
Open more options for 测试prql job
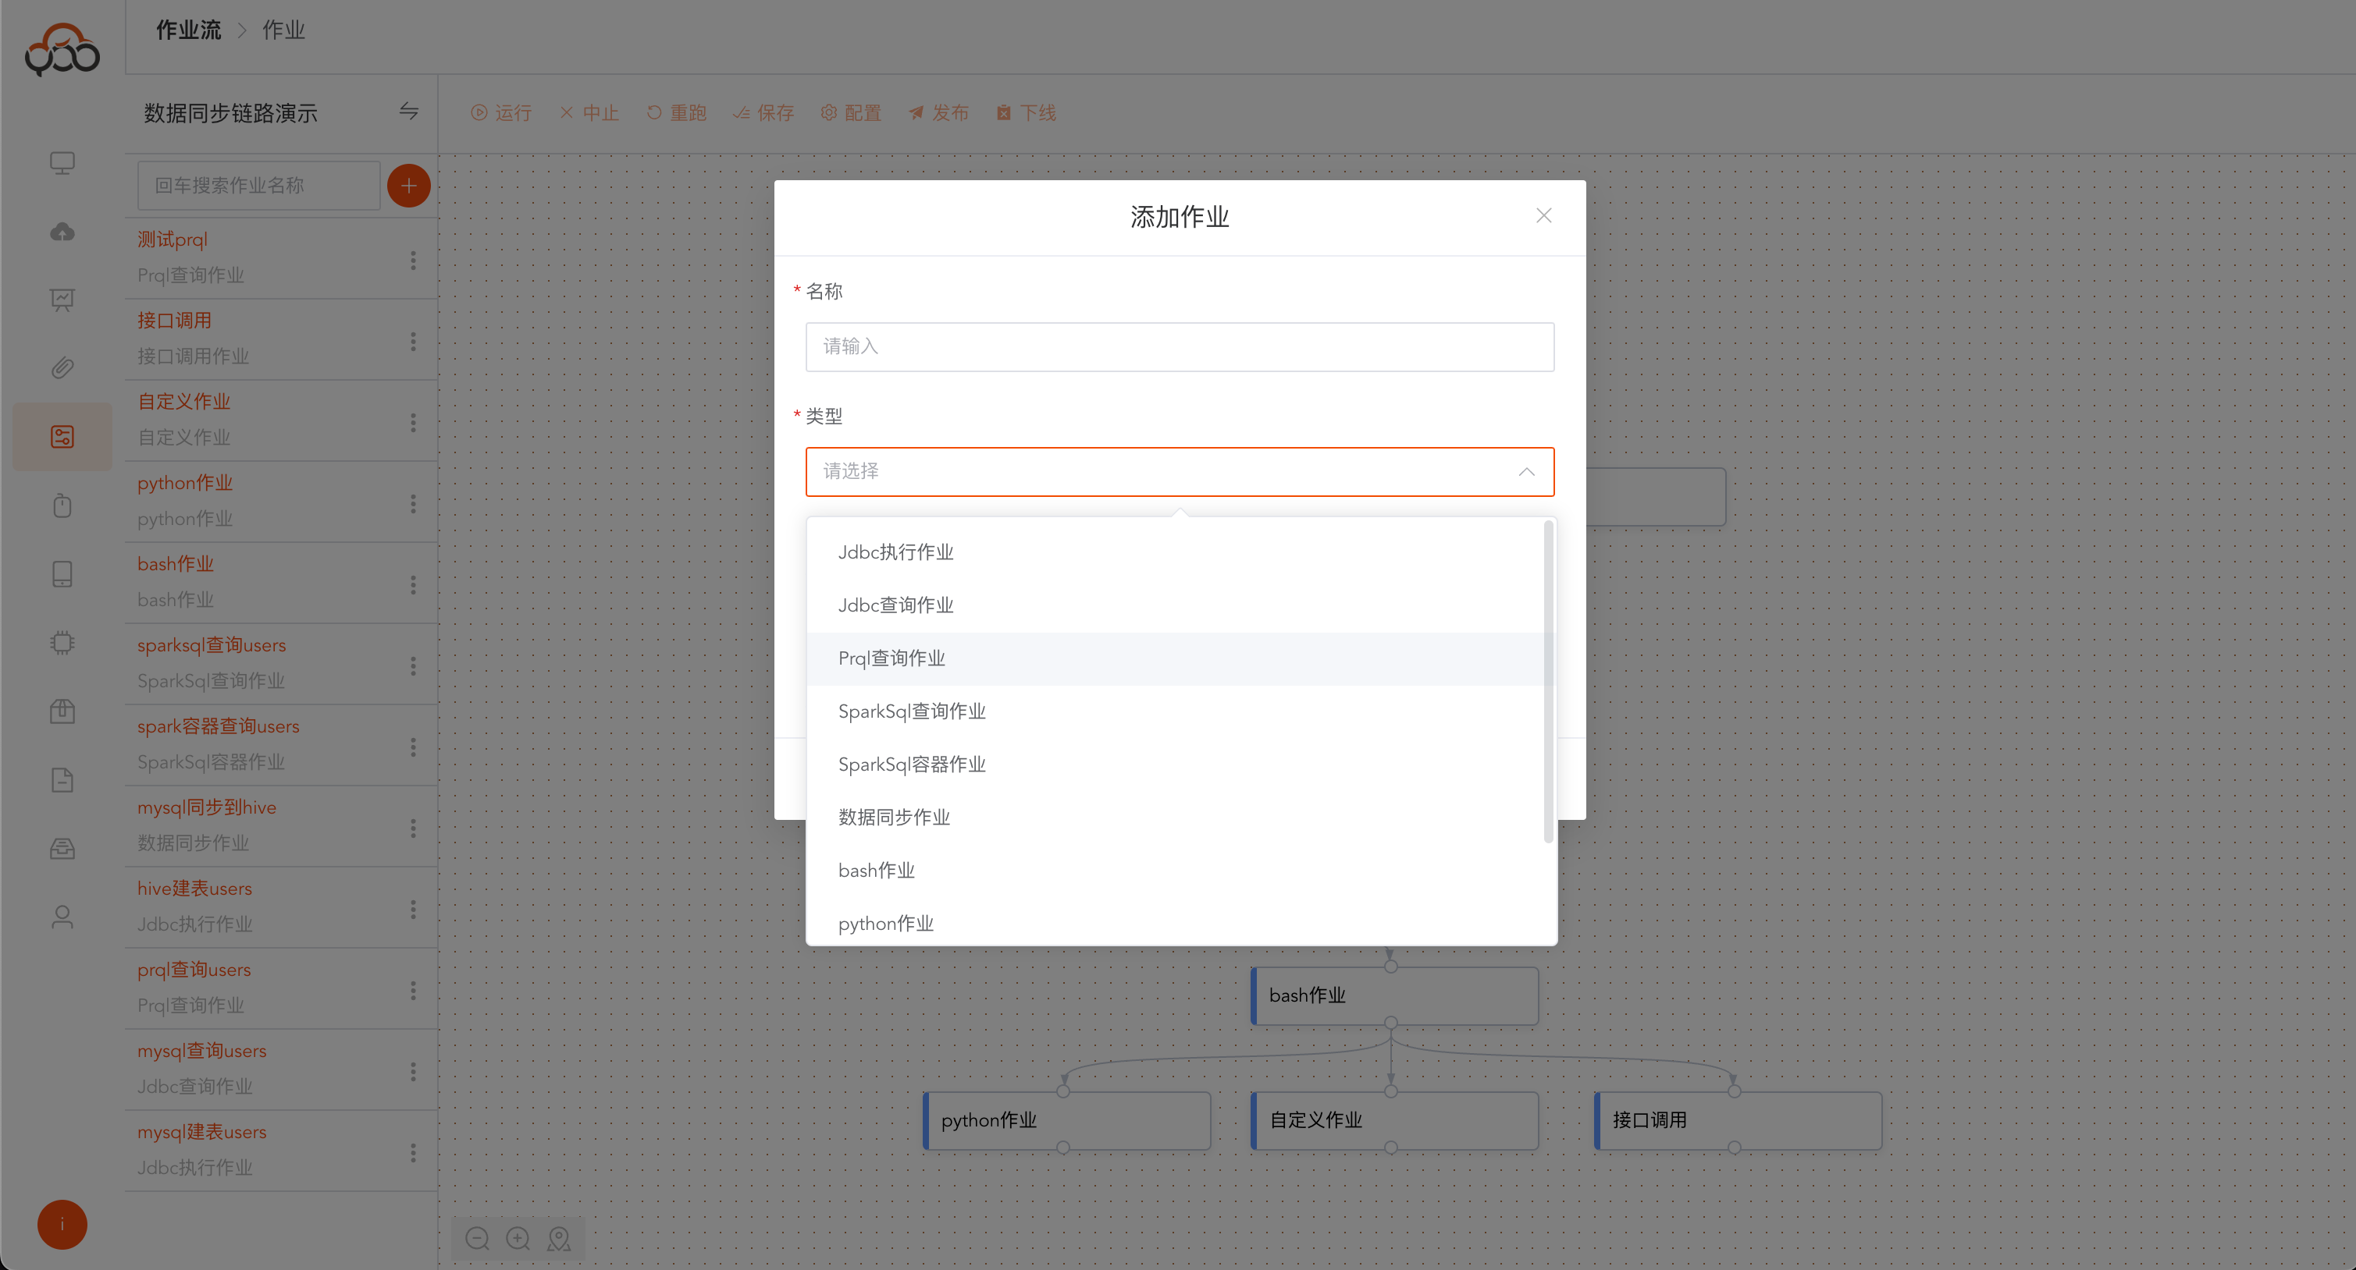pyautogui.click(x=414, y=261)
